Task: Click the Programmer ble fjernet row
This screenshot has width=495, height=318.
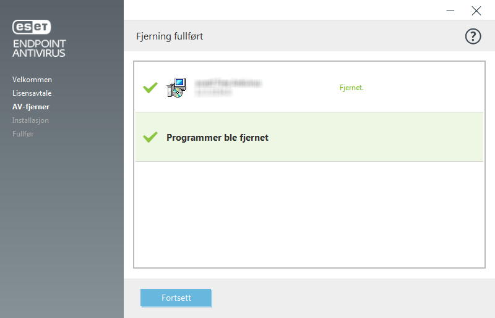Action: (309, 137)
